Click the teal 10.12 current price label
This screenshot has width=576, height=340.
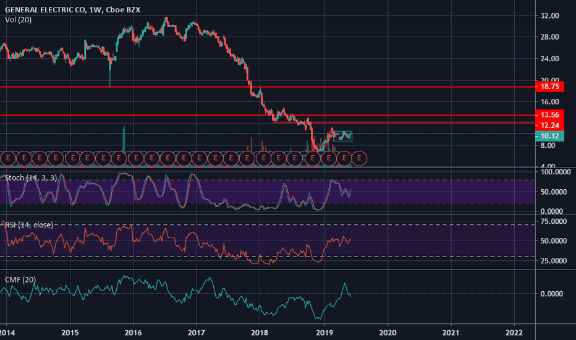pos(549,136)
